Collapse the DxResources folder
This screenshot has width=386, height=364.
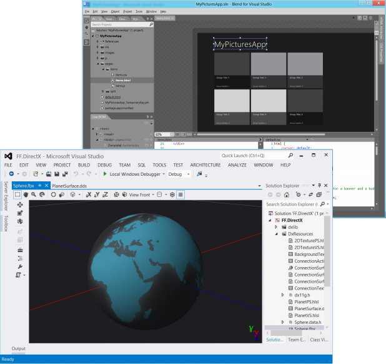(276, 234)
